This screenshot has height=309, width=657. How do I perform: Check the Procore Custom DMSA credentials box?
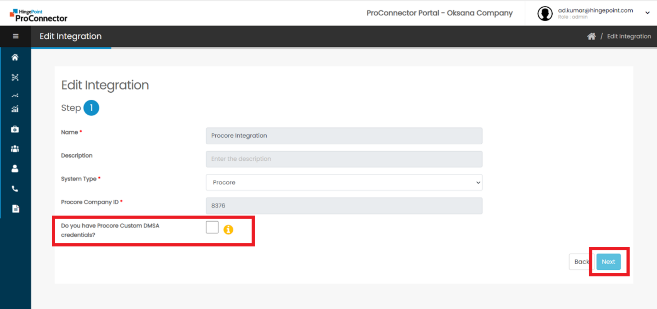coord(212,228)
